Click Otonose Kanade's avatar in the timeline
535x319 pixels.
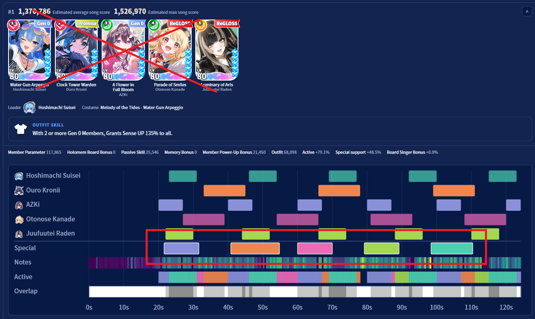(19, 219)
